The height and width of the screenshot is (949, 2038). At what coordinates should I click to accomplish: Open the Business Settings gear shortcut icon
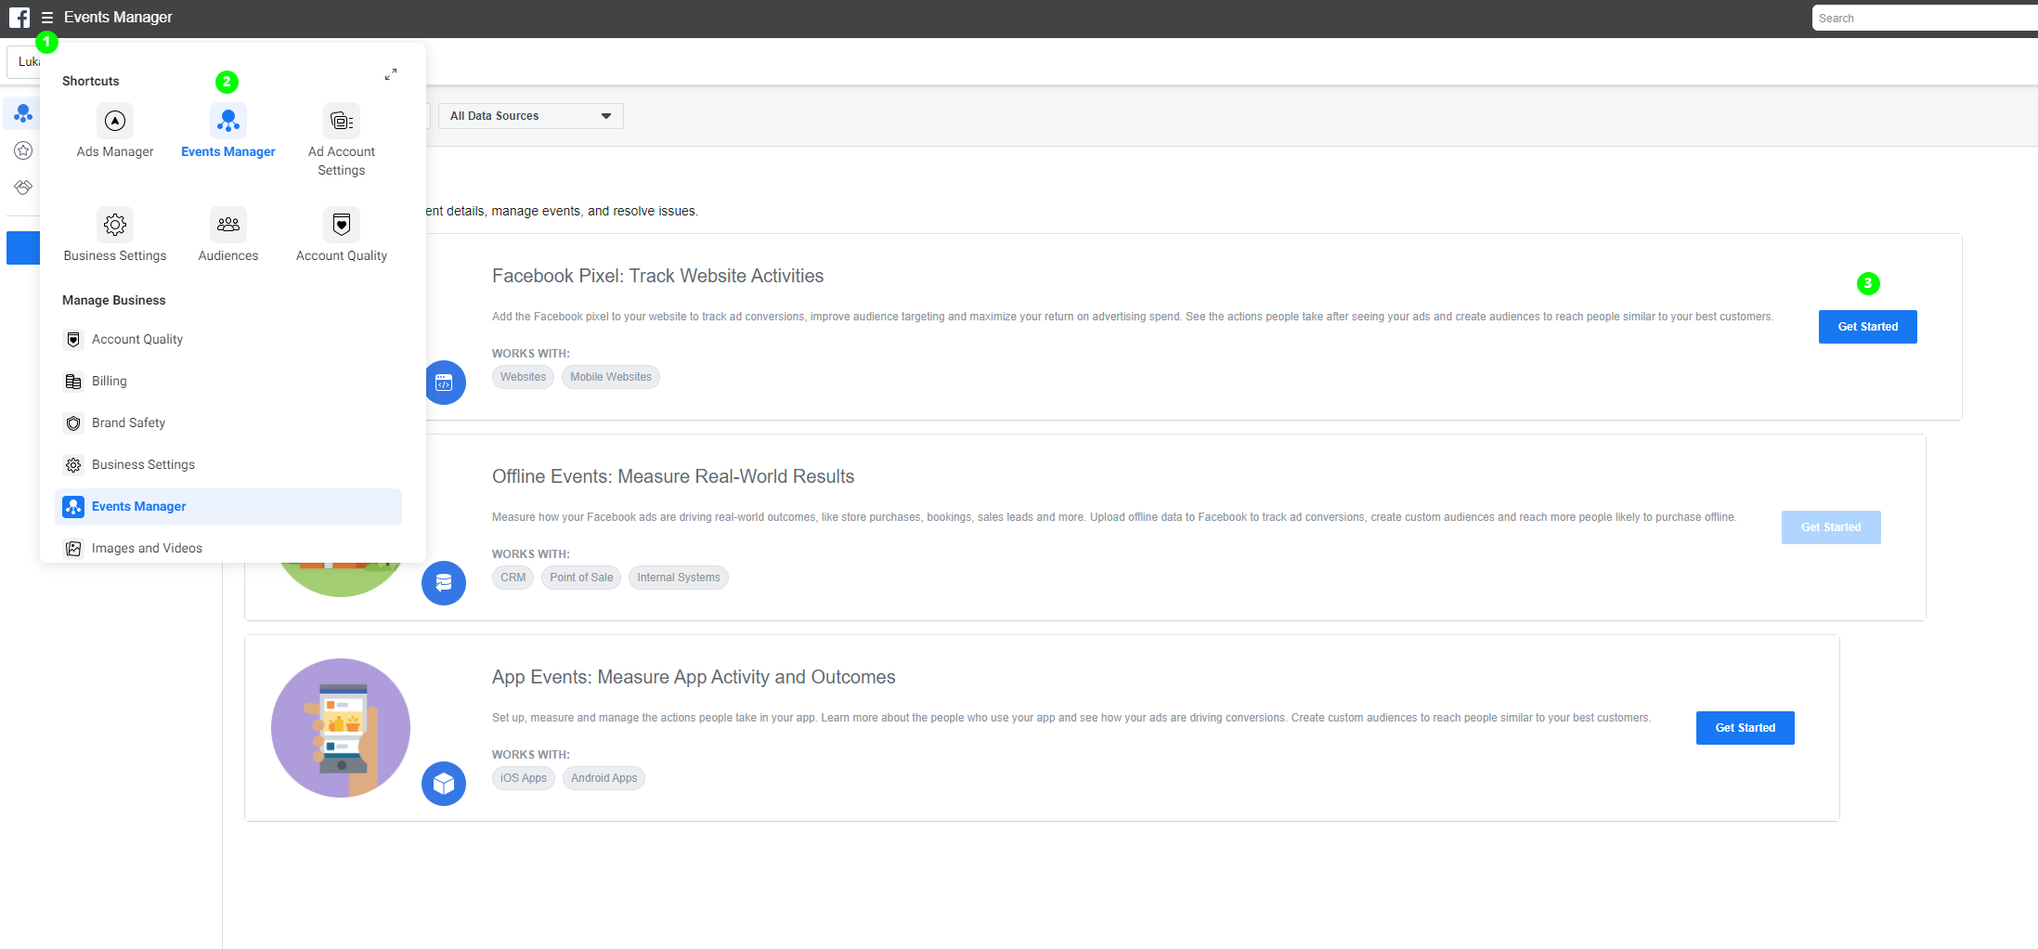(115, 225)
